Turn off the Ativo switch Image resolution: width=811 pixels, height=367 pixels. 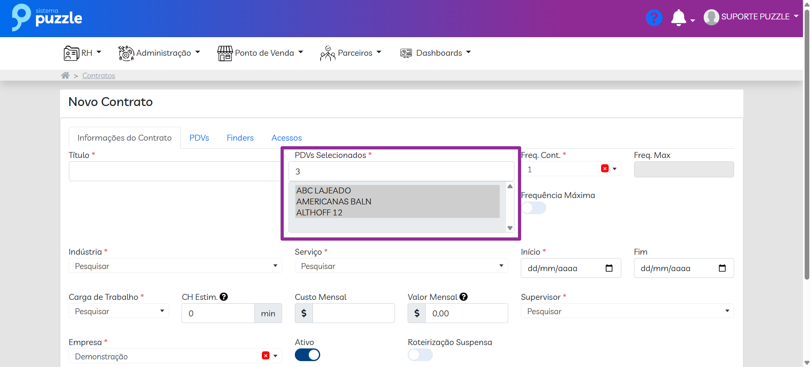point(307,355)
